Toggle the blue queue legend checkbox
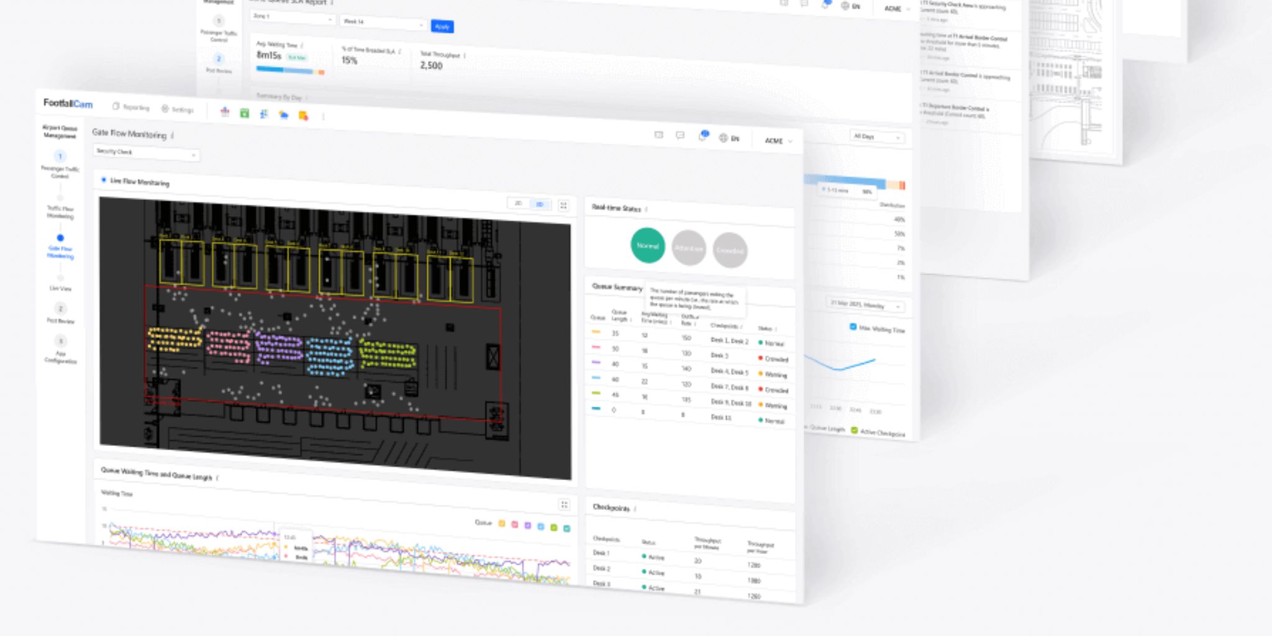 pyautogui.click(x=541, y=526)
